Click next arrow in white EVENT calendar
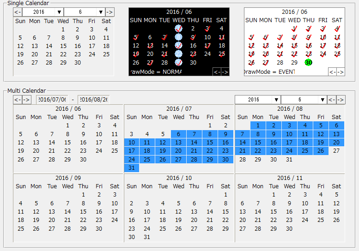359x251 pixels. coord(341,72)
